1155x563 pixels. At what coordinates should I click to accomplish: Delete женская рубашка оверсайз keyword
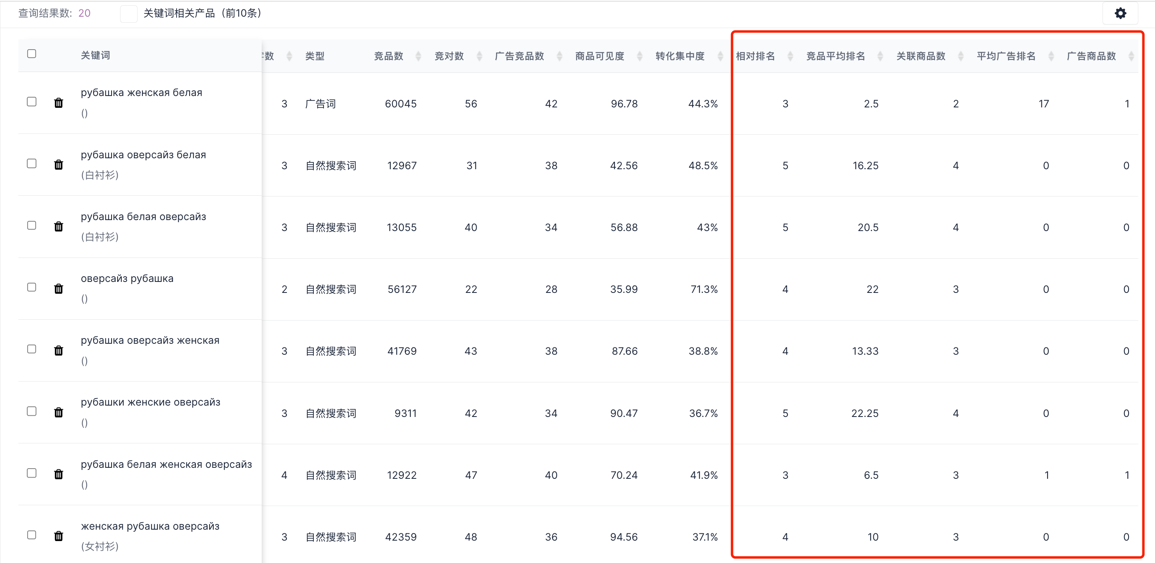[59, 536]
